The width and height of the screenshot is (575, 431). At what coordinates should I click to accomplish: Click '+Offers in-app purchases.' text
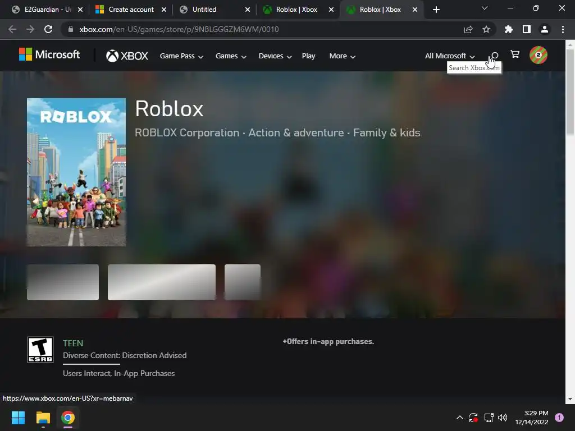[328, 342]
